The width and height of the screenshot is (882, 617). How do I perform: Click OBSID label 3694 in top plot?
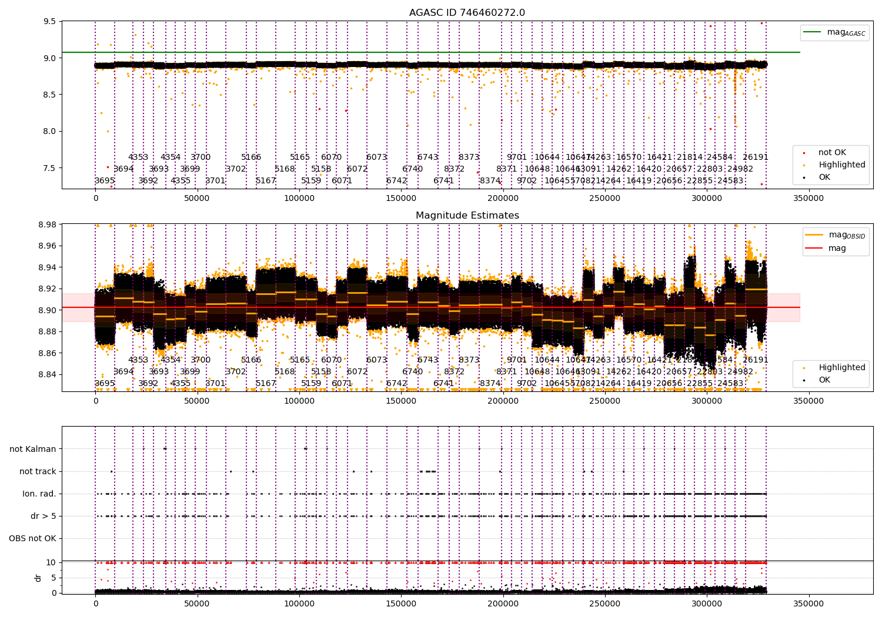(x=123, y=169)
